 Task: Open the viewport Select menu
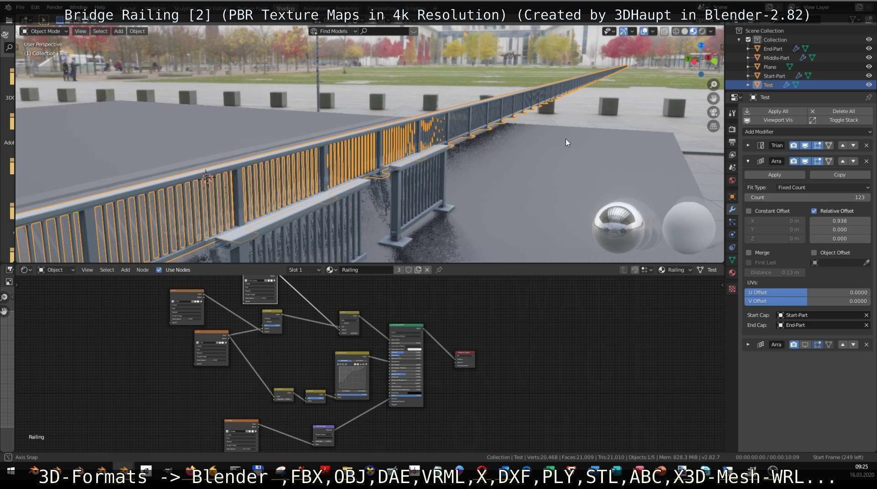100,31
